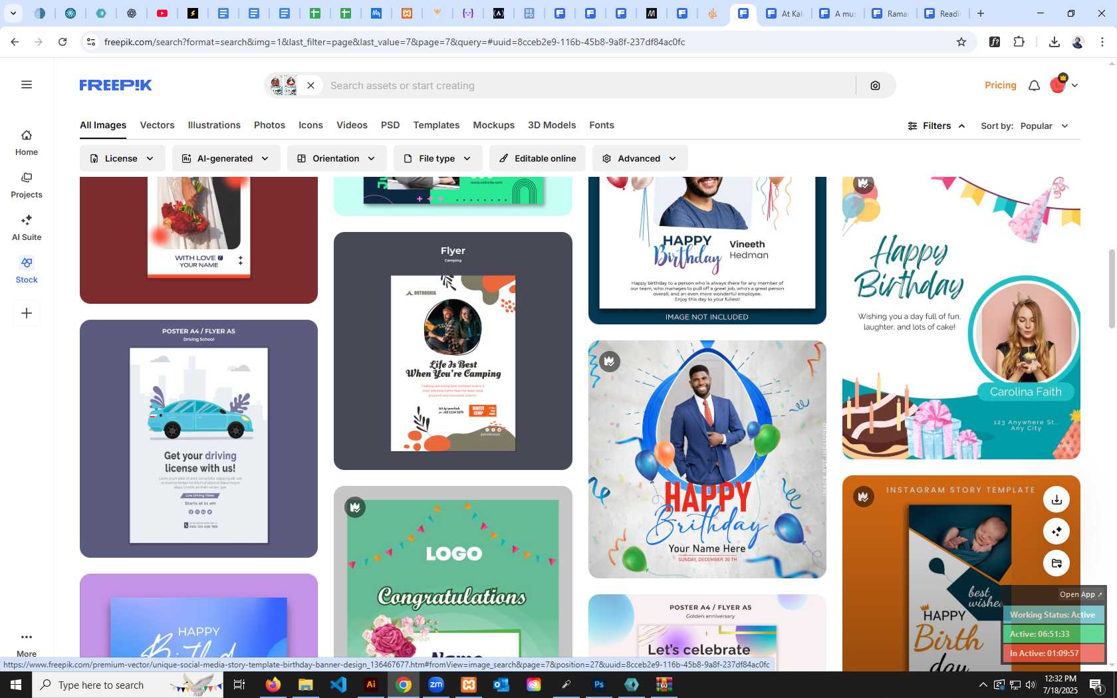Open More options in the sidebar
The height and width of the screenshot is (698, 1117).
pyautogui.click(x=27, y=644)
